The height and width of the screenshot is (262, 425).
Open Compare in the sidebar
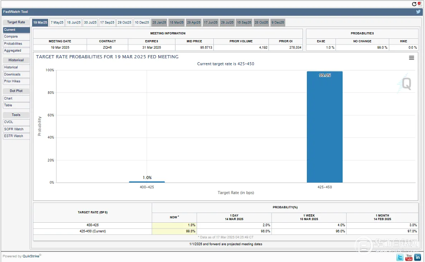click(16, 37)
